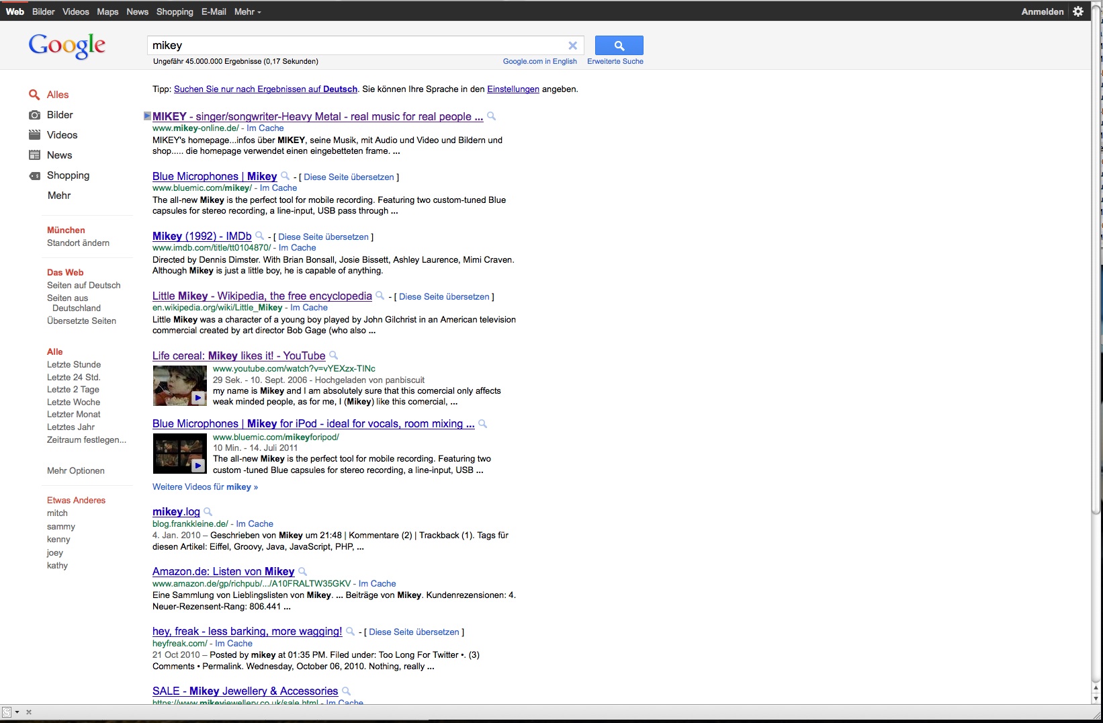The image size is (1103, 723).
Task: Filter by Seiten auf Deutsch
Action: point(84,286)
